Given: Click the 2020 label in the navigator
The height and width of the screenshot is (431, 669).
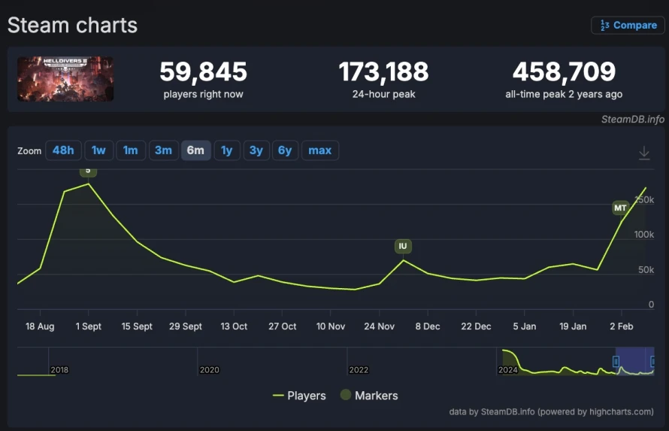Looking at the screenshot, I should [209, 370].
